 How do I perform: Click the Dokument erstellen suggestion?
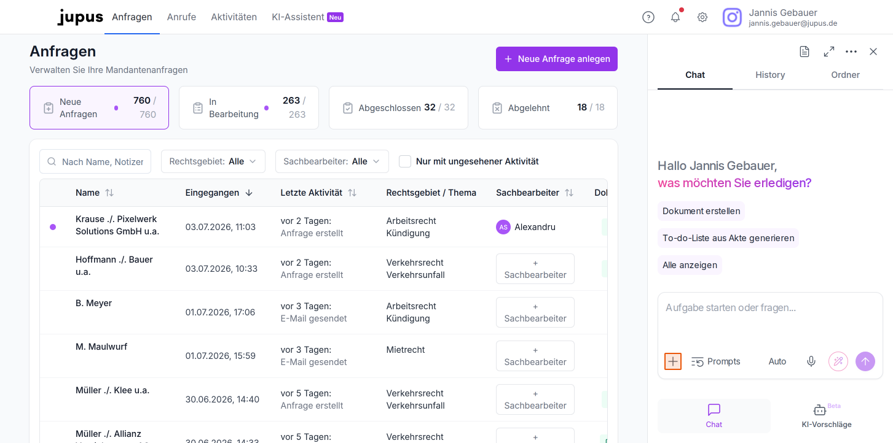tap(701, 211)
